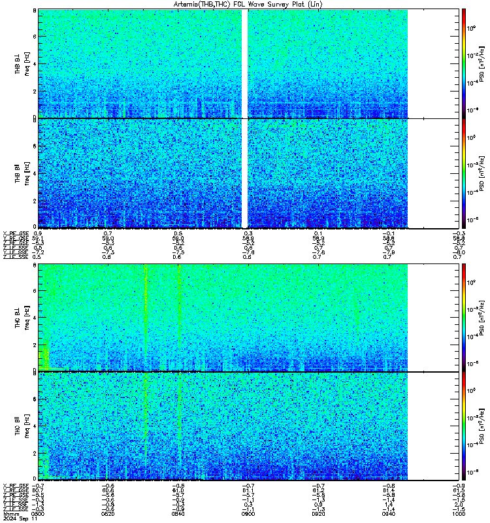Click the 'PSD [nT²/Hz]' label of THB B⊥ colorbar
Viewport: 490px width, 523px height.
(x=482, y=64)
